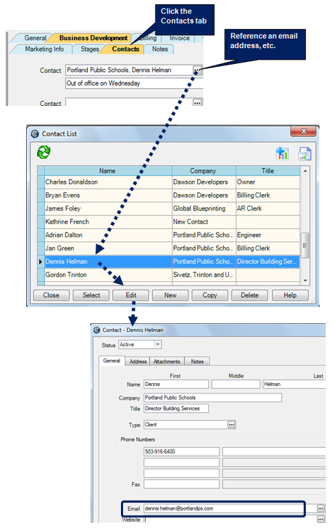Image resolution: width=334 pixels, height=529 pixels.
Task: Click the spreadsheet export icon in Contact List
Action: [x=304, y=154]
